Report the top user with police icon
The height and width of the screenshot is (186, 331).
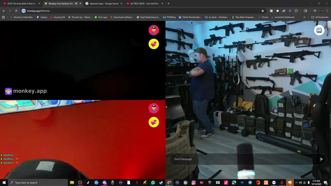click(x=154, y=30)
